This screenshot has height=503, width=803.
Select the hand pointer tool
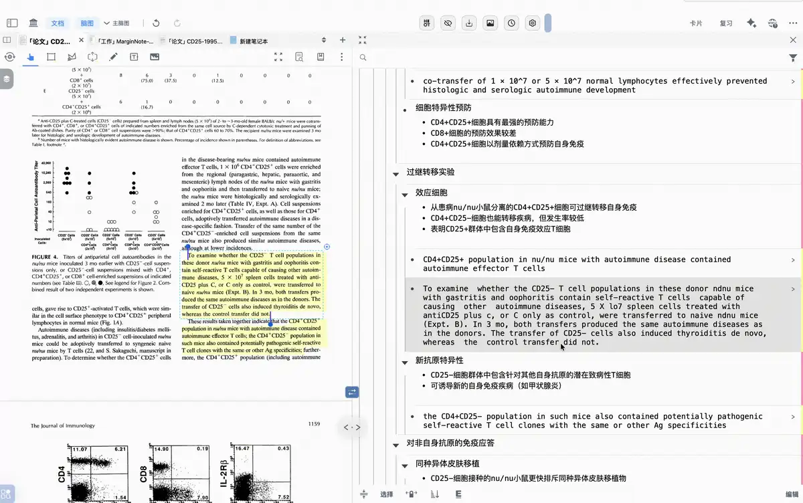click(x=30, y=57)
